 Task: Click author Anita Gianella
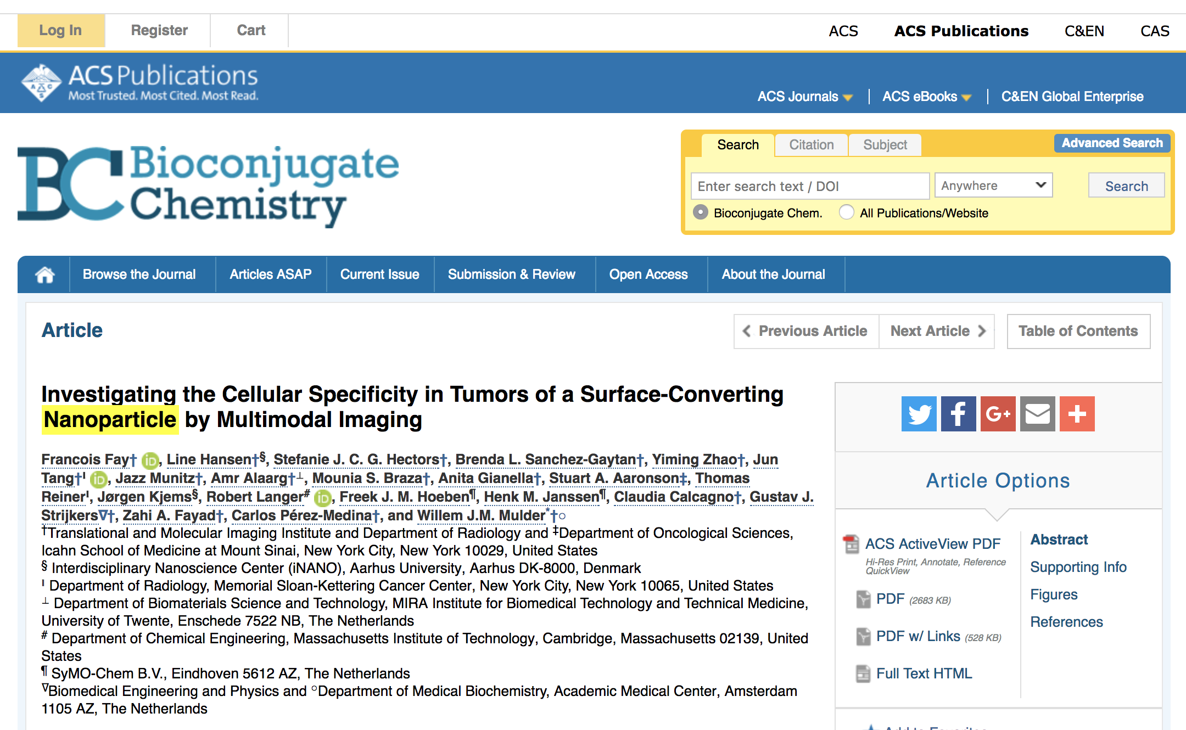point(485,478)
